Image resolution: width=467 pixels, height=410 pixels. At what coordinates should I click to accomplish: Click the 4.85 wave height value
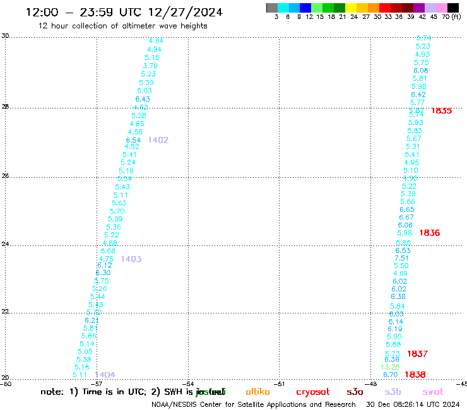pos(137,124)
